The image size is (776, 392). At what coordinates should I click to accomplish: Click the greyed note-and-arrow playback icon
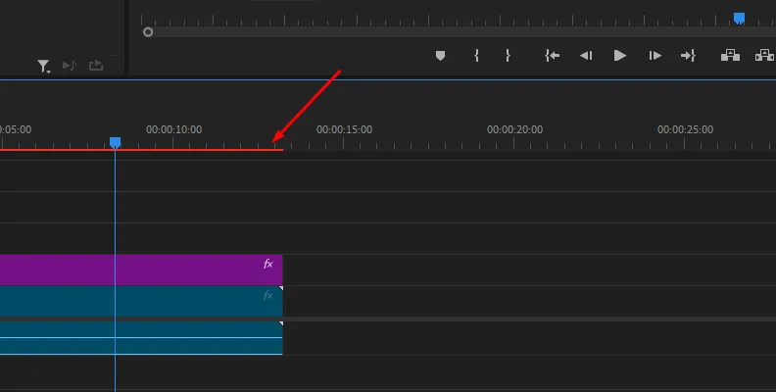[x=70, y=66]
